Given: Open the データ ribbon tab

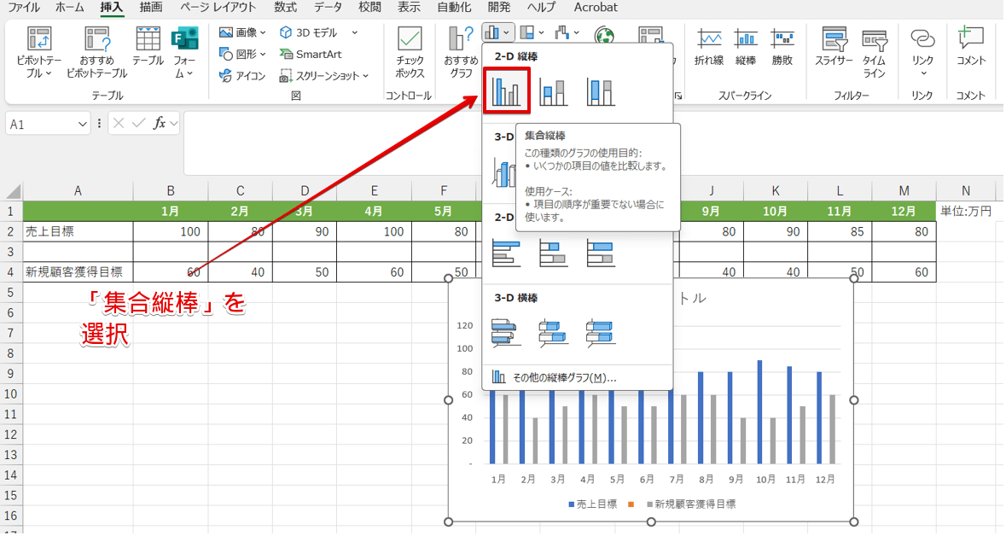Looking at the screenshot, I should (x=328, y=7).
